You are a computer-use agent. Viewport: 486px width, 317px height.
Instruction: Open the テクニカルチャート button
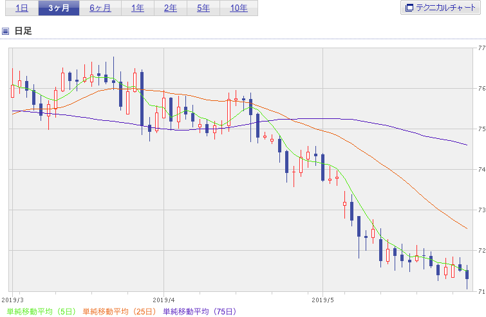pyautogui.click(x=440, y=8)
